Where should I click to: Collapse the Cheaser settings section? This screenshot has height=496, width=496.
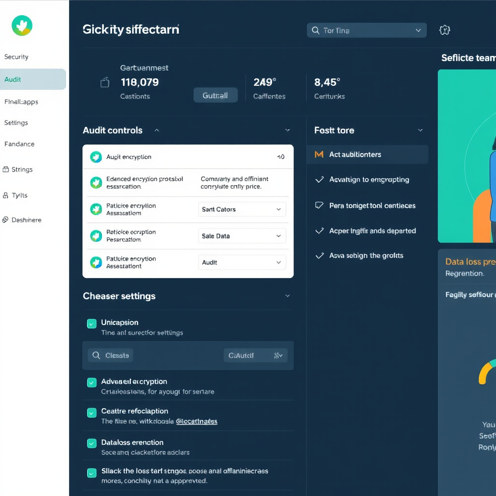[x=287, y=296]
